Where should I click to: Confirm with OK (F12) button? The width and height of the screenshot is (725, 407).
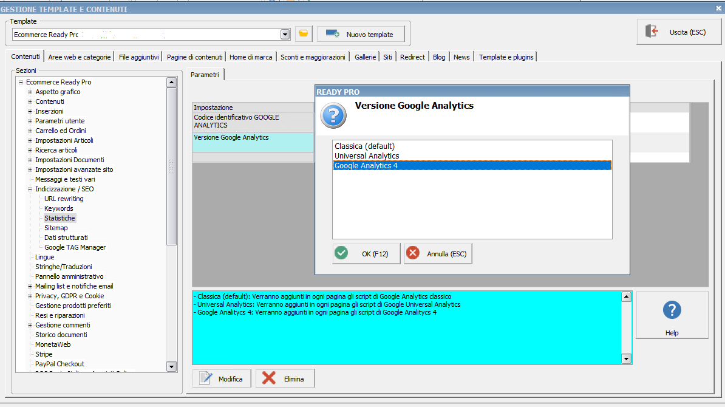366,253
